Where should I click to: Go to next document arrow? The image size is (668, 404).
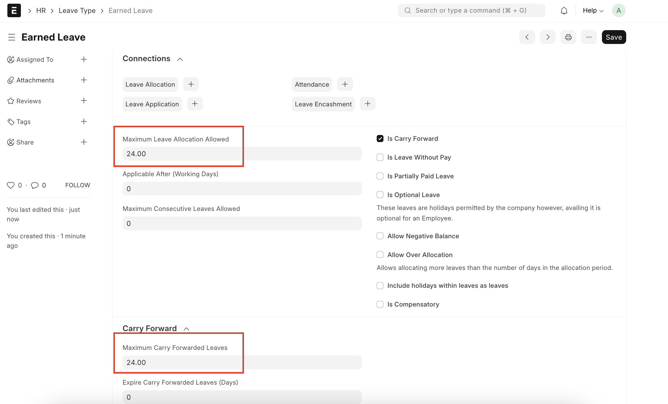548,37
